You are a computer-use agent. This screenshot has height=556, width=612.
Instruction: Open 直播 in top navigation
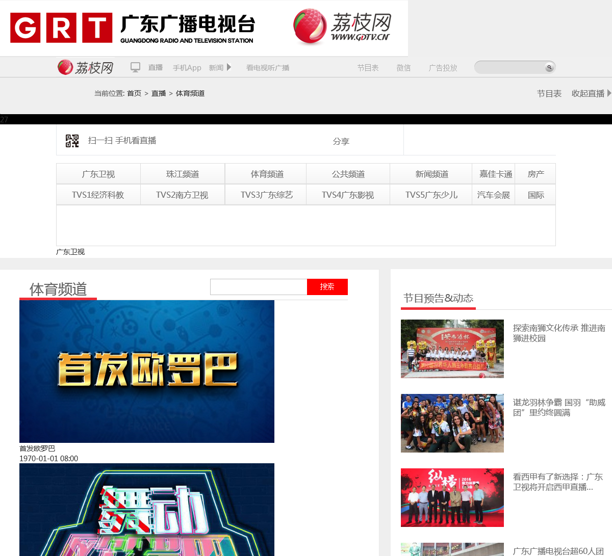pyautogui.click(x=156, y=68)
